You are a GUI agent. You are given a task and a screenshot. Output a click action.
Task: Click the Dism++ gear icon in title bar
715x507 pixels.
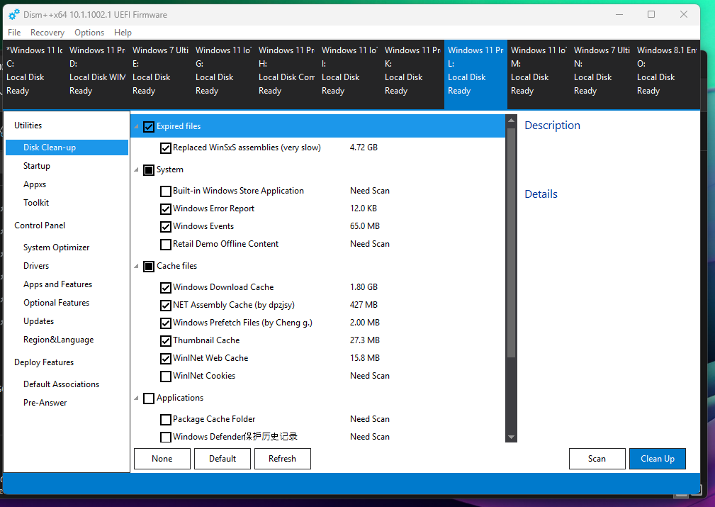(x=14, y=15)
